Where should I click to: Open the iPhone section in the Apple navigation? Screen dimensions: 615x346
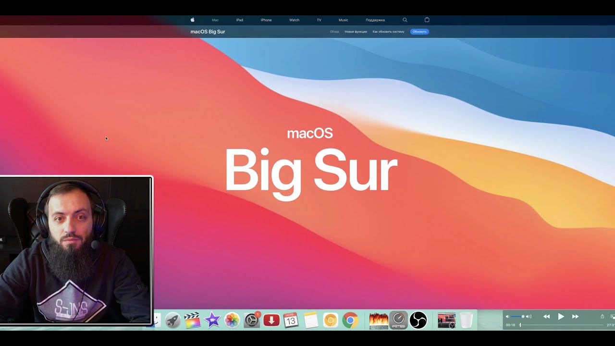[266, 20]
